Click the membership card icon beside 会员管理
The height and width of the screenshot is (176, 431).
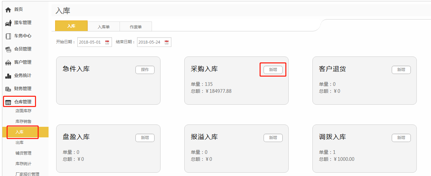pyautogui.click(x=8, y=49)
